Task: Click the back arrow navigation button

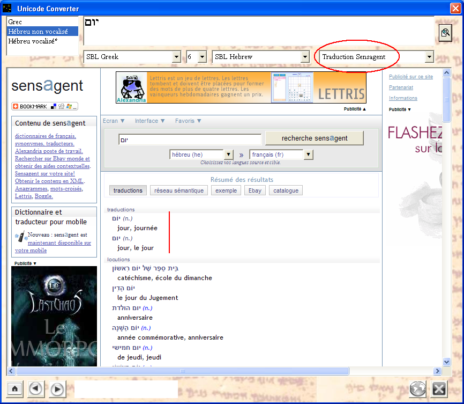Action: (x=36, y=388)
